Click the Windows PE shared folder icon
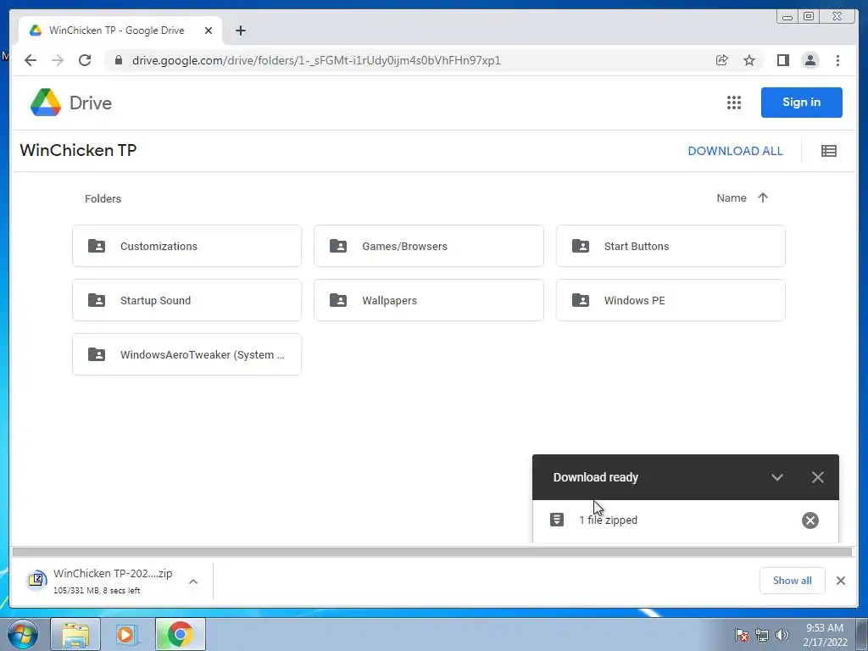This screenshot has width=868, height=651. pos(580,300)
